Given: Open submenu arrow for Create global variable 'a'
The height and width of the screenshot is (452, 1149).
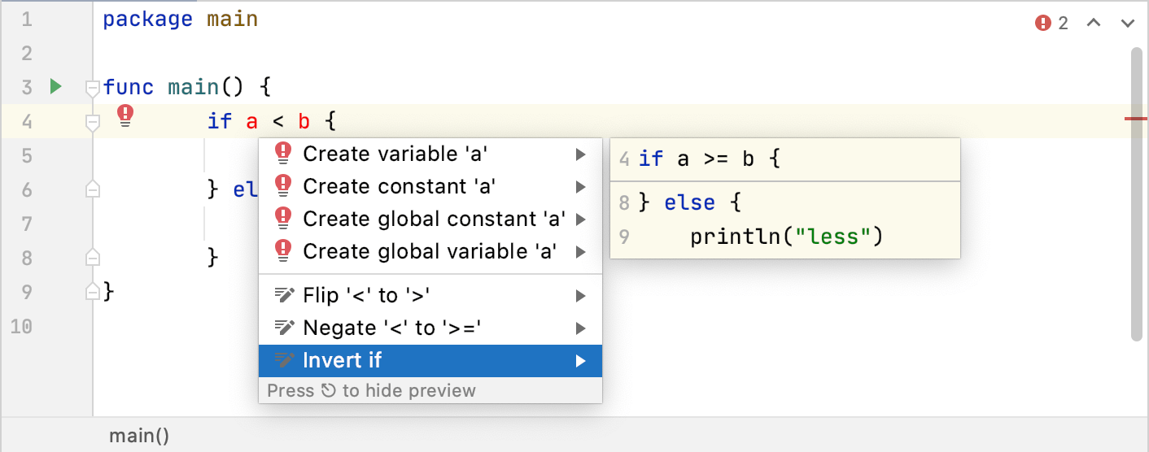Looking at the screenshot, I should click(x=580, y=252).
